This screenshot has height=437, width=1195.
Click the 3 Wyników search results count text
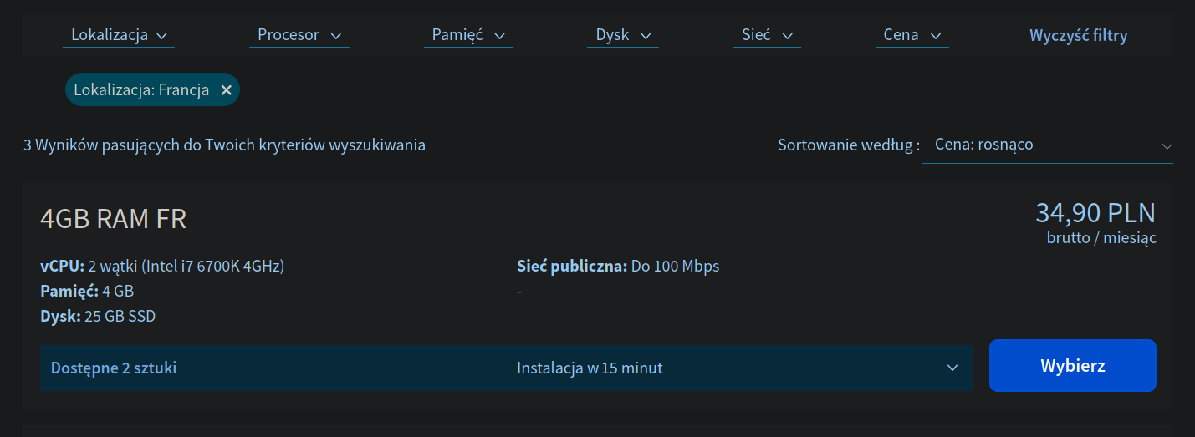point(224,145)
